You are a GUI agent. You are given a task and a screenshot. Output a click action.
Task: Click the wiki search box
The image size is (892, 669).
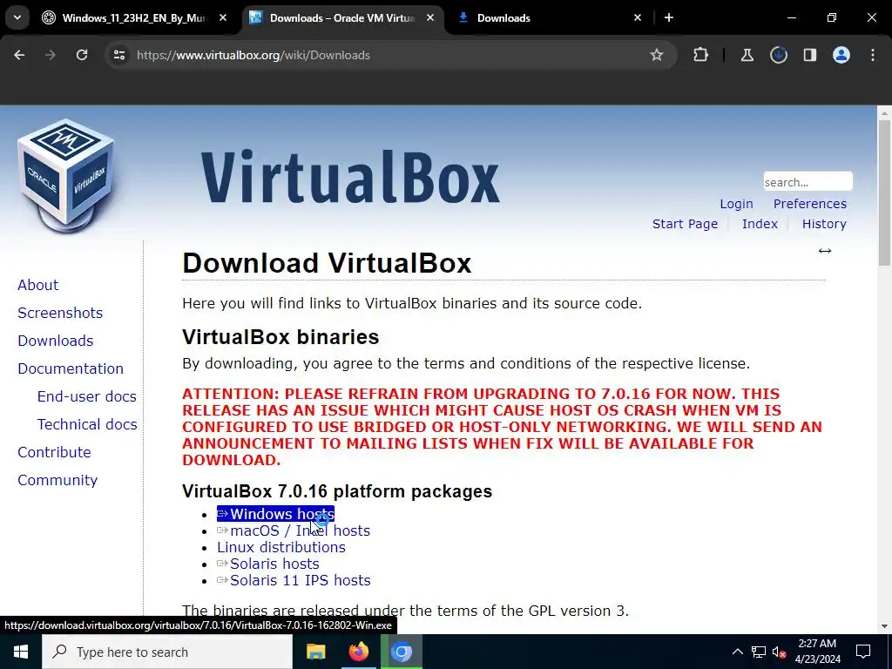point(808,182)
